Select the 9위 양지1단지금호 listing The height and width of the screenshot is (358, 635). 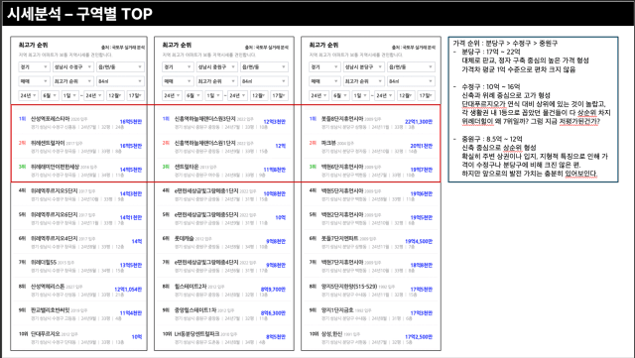pyautogui.click(x=371, y=313)
